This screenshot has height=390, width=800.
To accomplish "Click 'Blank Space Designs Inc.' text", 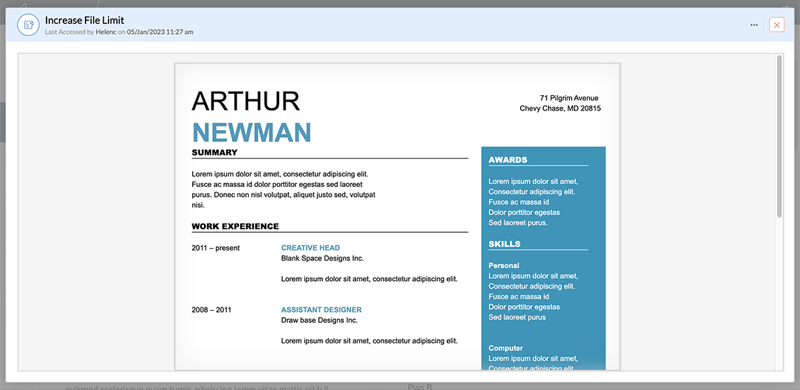I will (x=322, y=258).
